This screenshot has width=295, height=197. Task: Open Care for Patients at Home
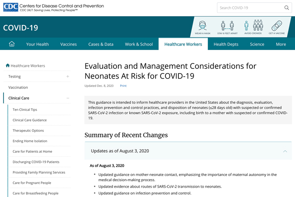point(32,151)
